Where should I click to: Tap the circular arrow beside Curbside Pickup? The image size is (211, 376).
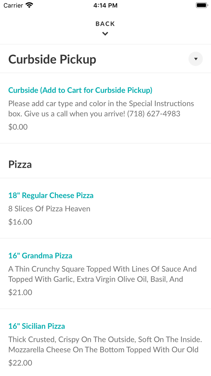point(195,59)
